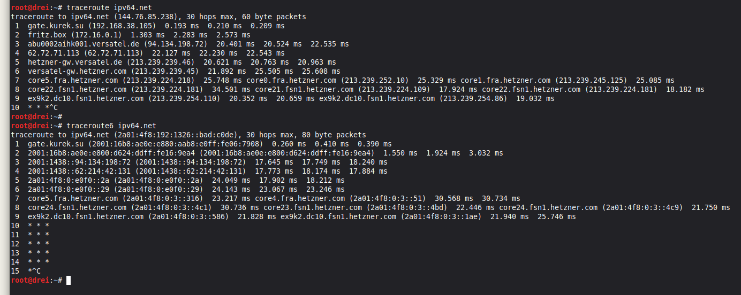Select the address 2a01:4f8:0:3::316
This screenshot has width=741, height=295.
tap(162, 198)
